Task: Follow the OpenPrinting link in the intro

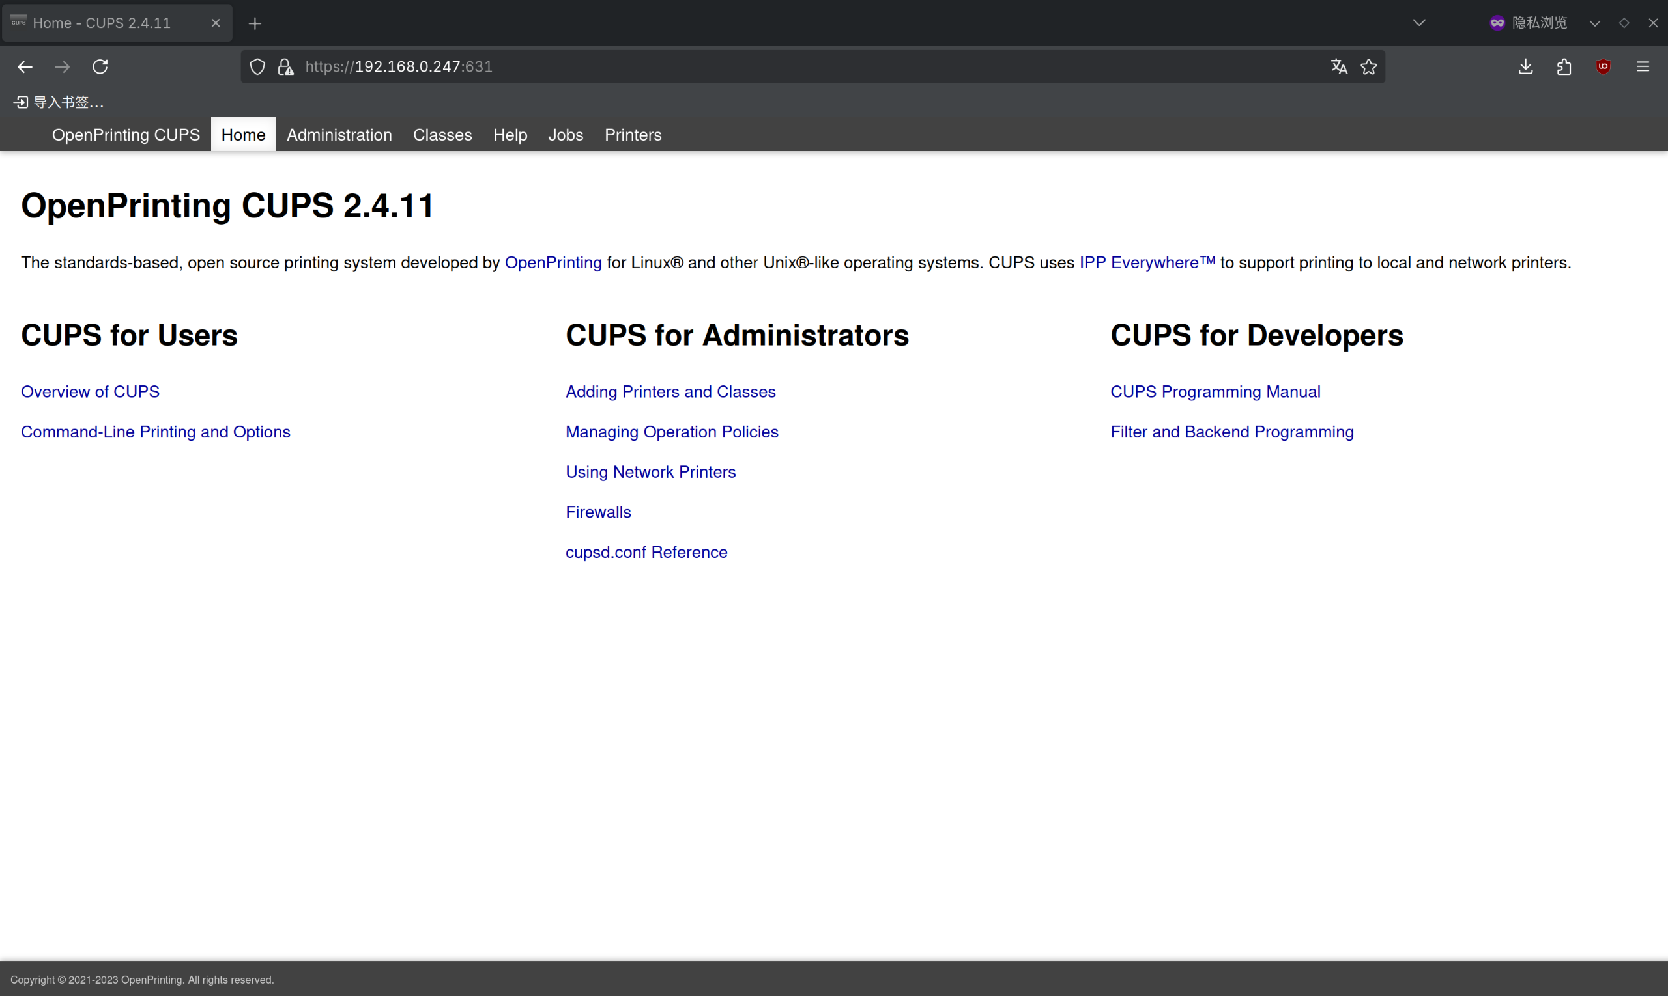Action: pyautogui.click(x=553, y=262)
